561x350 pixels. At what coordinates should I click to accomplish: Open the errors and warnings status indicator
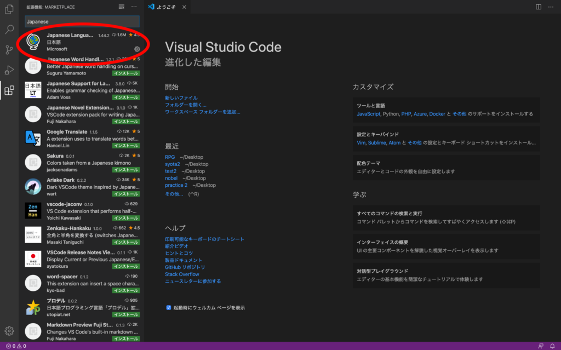point(16,346)
